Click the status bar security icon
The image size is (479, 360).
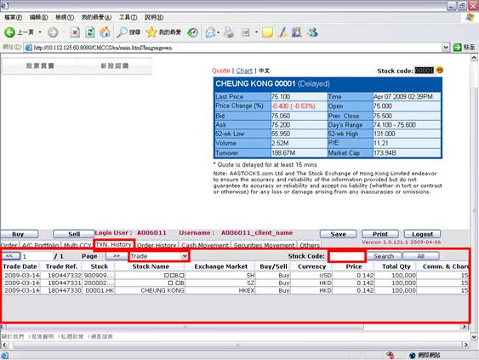click(x=390, y=355)
